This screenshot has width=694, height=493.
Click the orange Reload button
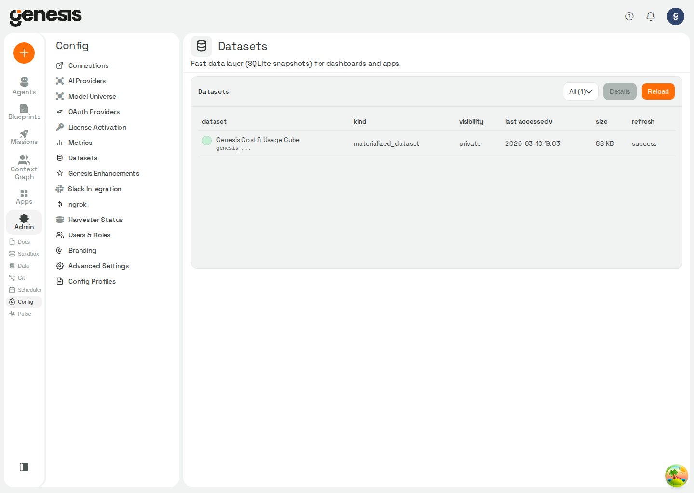(658, 91)
